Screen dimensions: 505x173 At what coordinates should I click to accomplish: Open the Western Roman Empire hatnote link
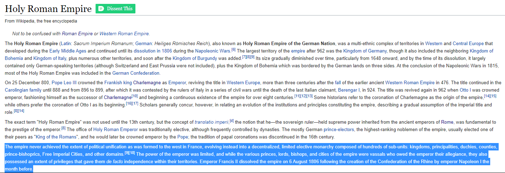[x=124, y=34]
